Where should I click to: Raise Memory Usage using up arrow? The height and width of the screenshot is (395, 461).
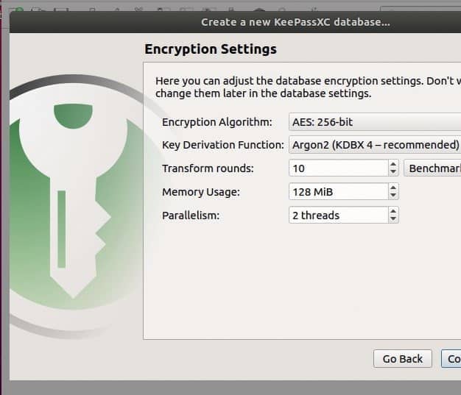(393, 188)
